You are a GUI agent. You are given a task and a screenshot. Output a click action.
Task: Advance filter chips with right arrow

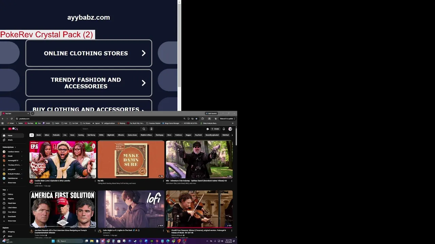(x=232, y=135)
